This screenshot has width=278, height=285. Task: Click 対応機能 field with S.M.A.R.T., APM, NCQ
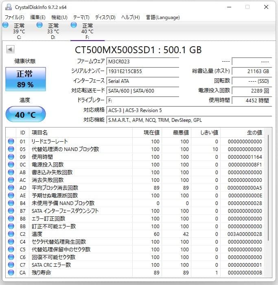pyautogui.click(x=189, y=120)
